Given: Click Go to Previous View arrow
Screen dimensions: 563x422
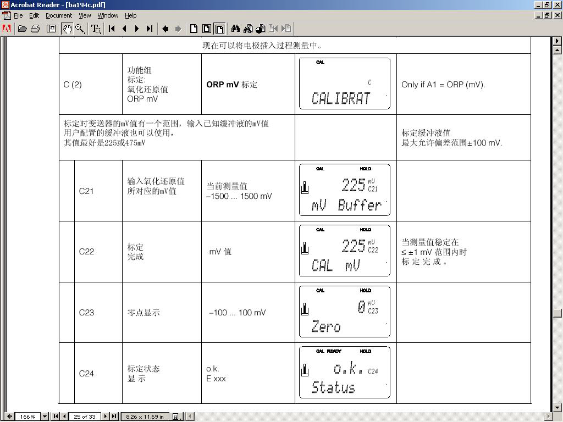Looking at the screenshot, I should pyautogui.click(x=165, y=29).
